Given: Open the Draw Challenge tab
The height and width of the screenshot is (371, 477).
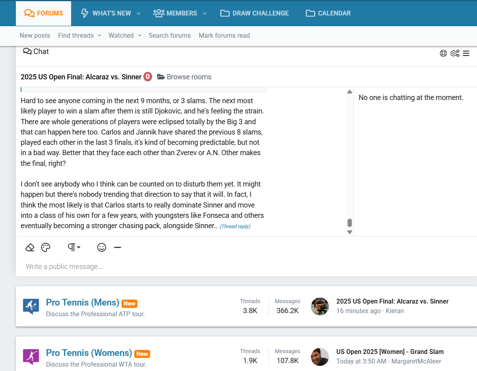Looking at the screenshot, I should 255,13.
